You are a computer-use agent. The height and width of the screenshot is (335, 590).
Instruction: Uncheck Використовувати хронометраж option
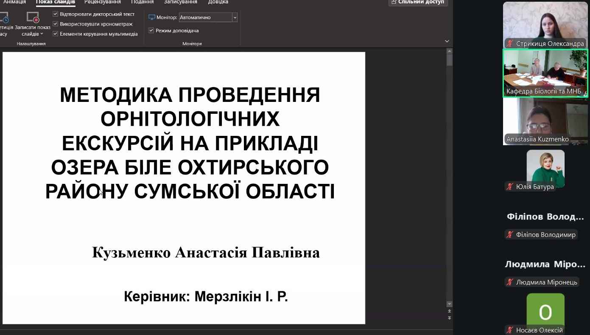pos(56,24)
